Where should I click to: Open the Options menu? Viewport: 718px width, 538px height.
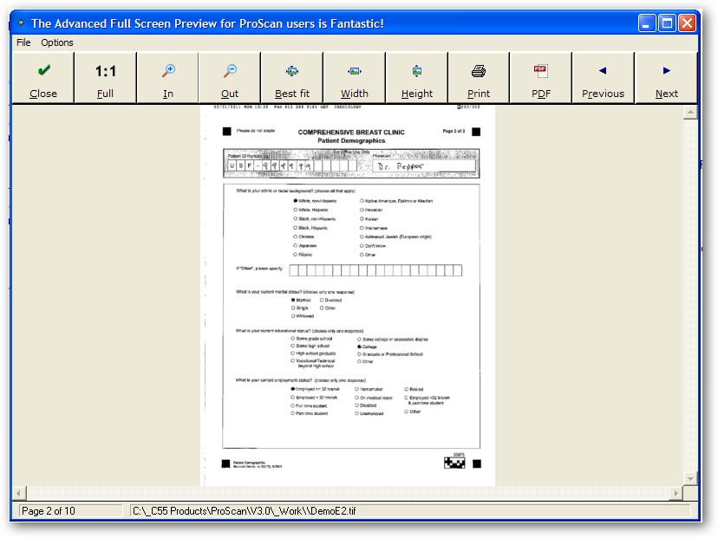[x=57, y=42]
